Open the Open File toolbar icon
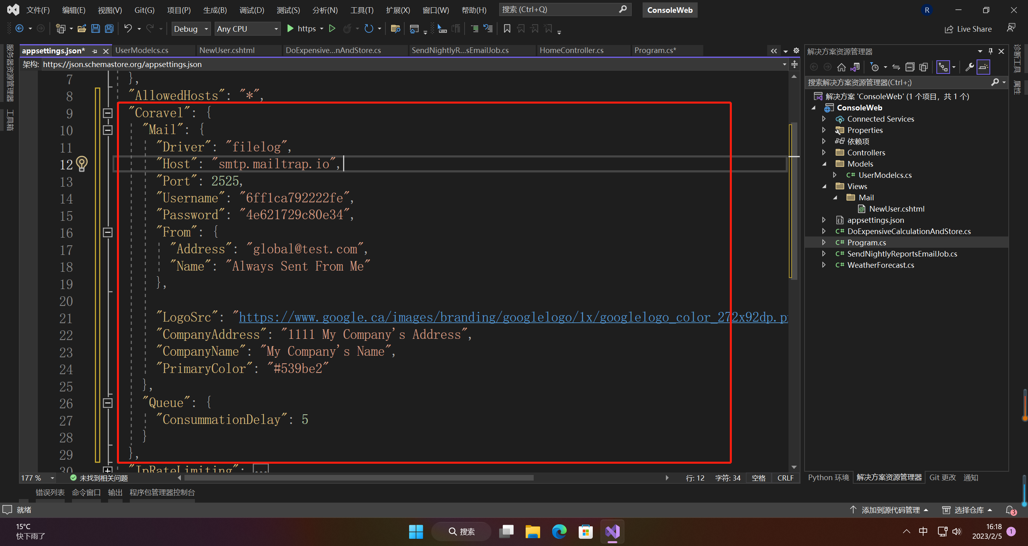 pyautogui.click(x=82, y=29)
